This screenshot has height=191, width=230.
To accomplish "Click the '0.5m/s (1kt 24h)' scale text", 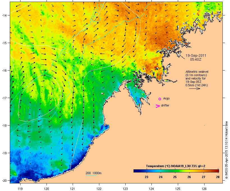I will [197, 85].
